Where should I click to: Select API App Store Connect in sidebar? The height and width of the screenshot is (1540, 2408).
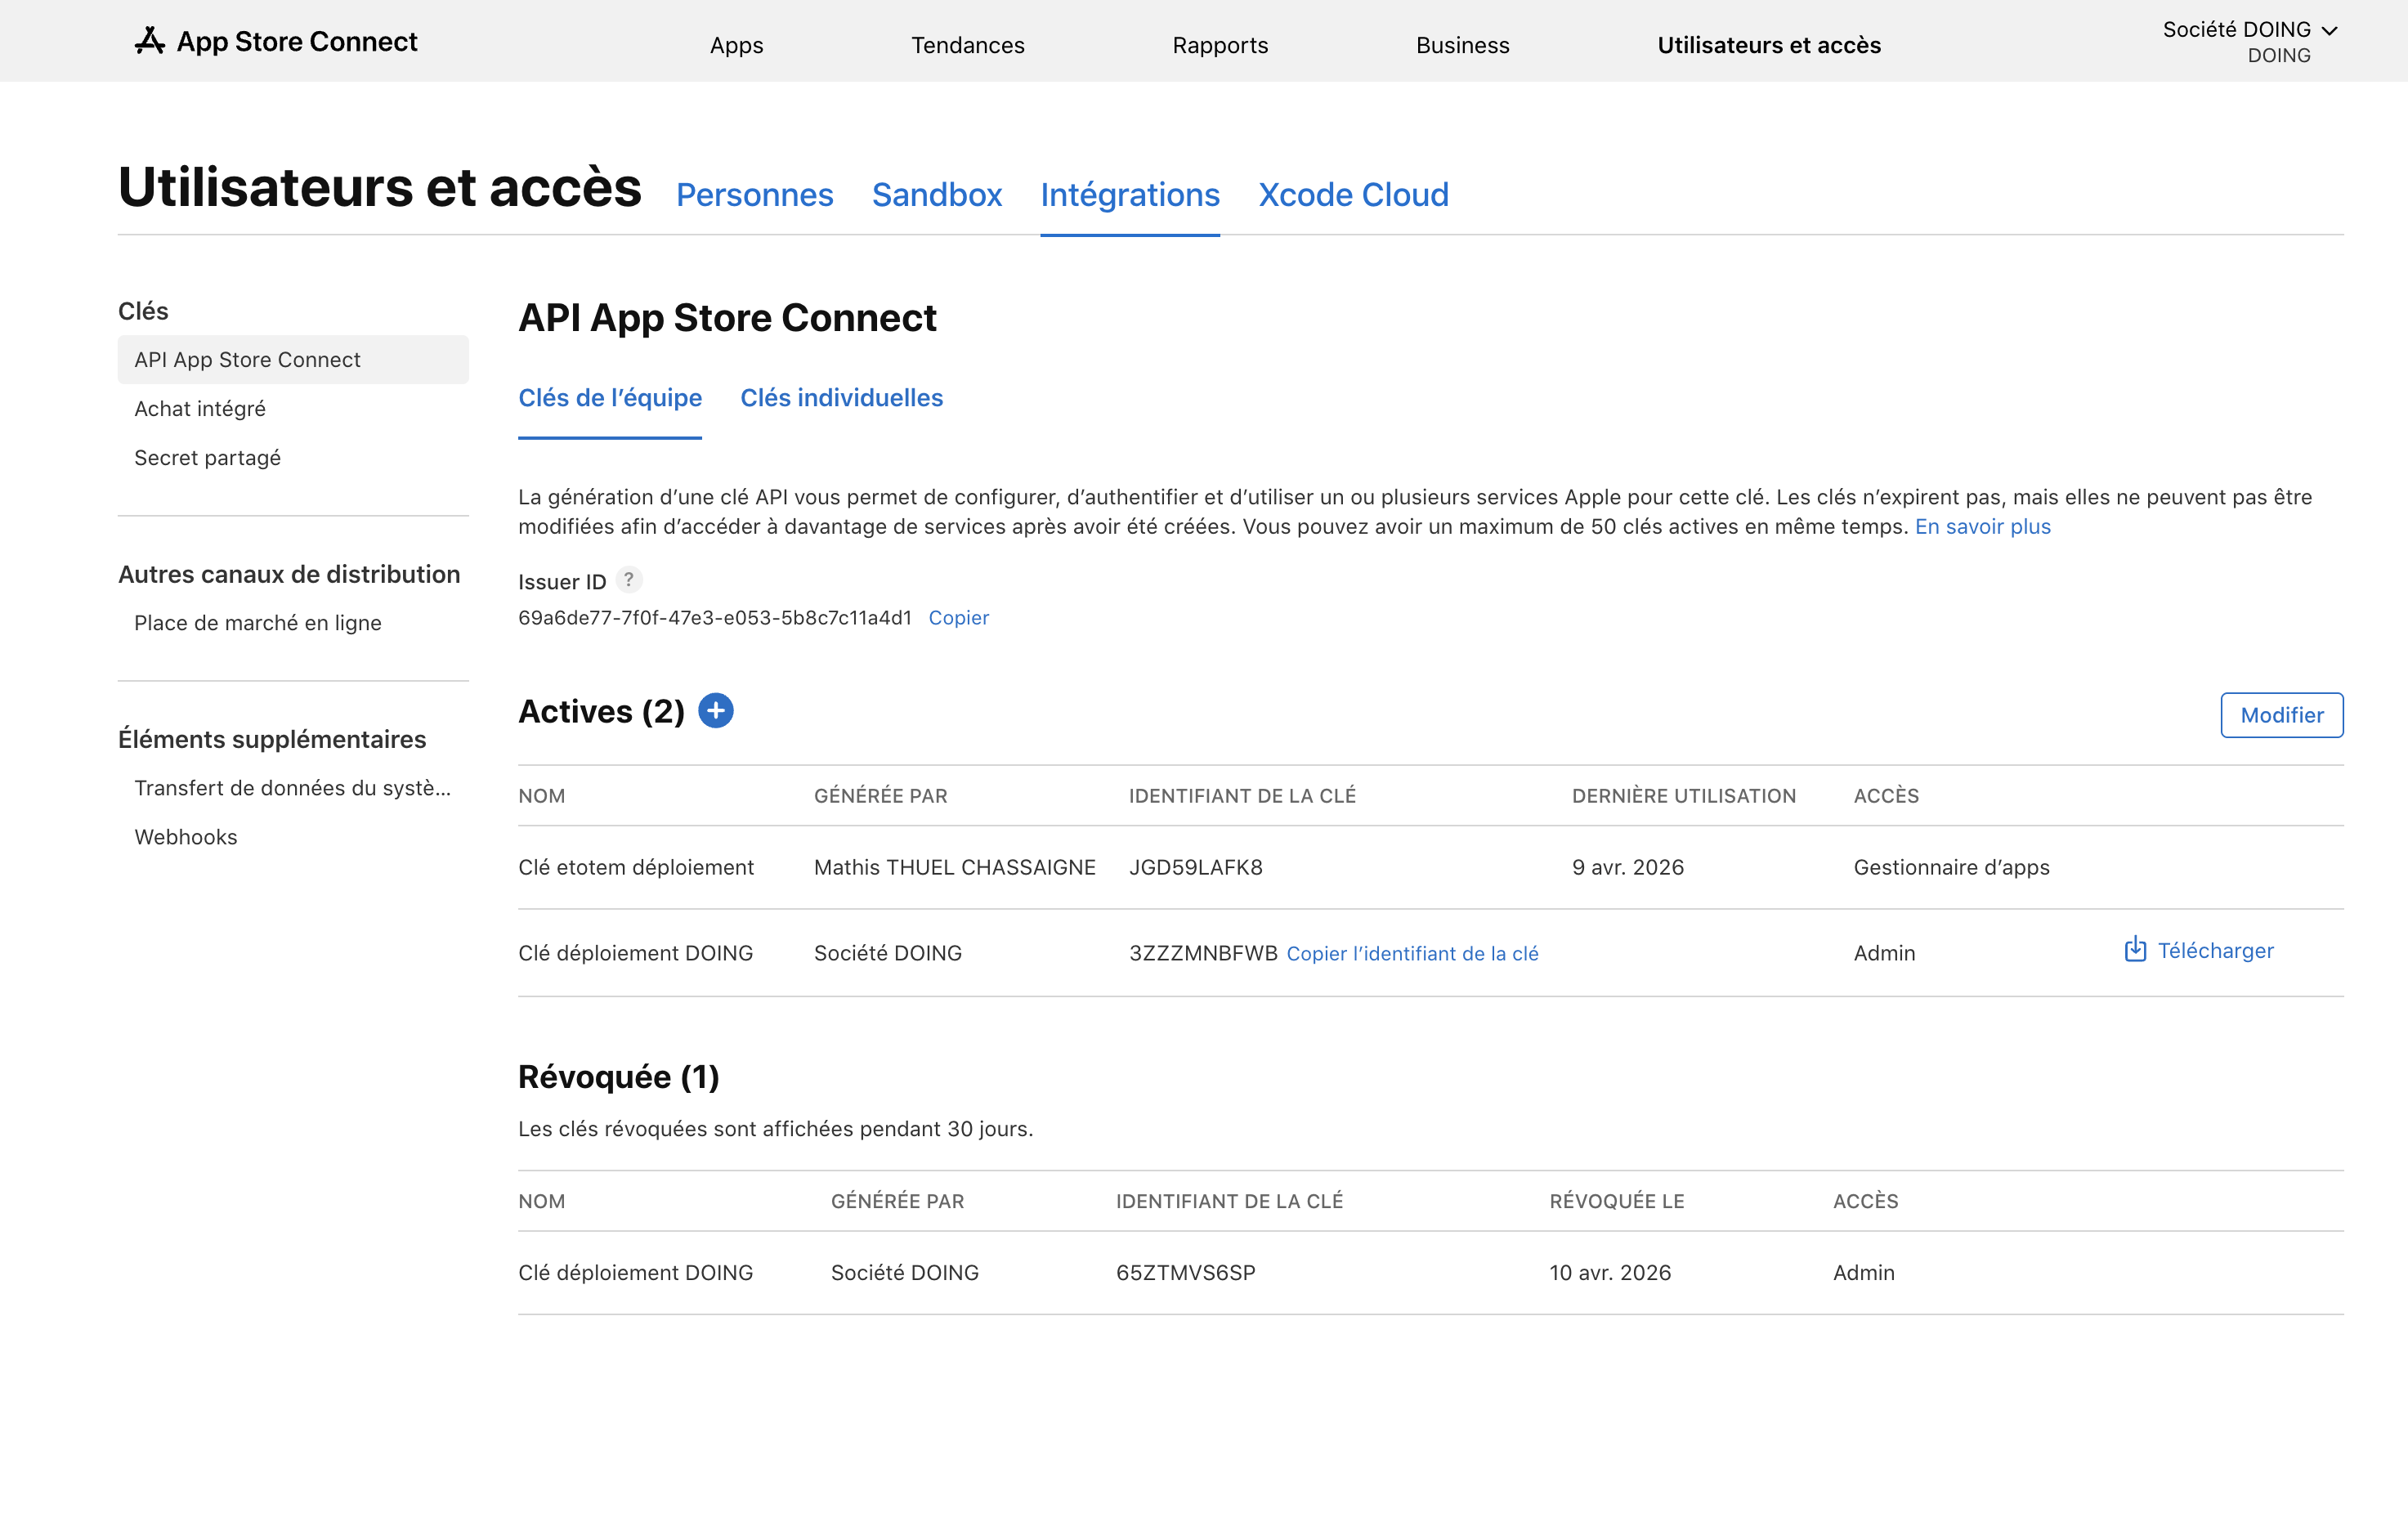293,360
